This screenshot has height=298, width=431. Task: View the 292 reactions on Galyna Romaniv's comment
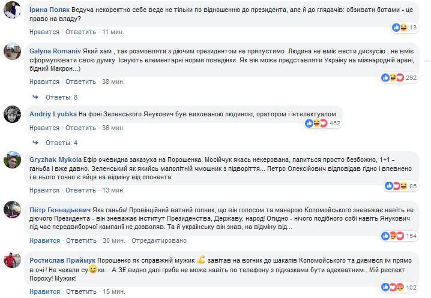pos(399,78)
